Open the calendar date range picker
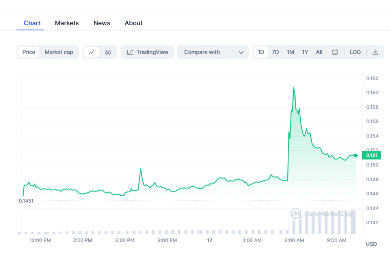This screenshot has width=391, height=253. pos(335,52)
